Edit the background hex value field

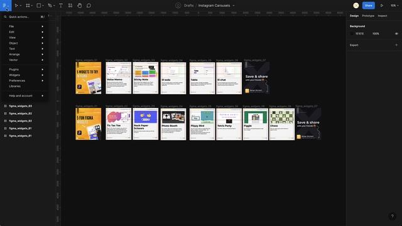[359, 33]
